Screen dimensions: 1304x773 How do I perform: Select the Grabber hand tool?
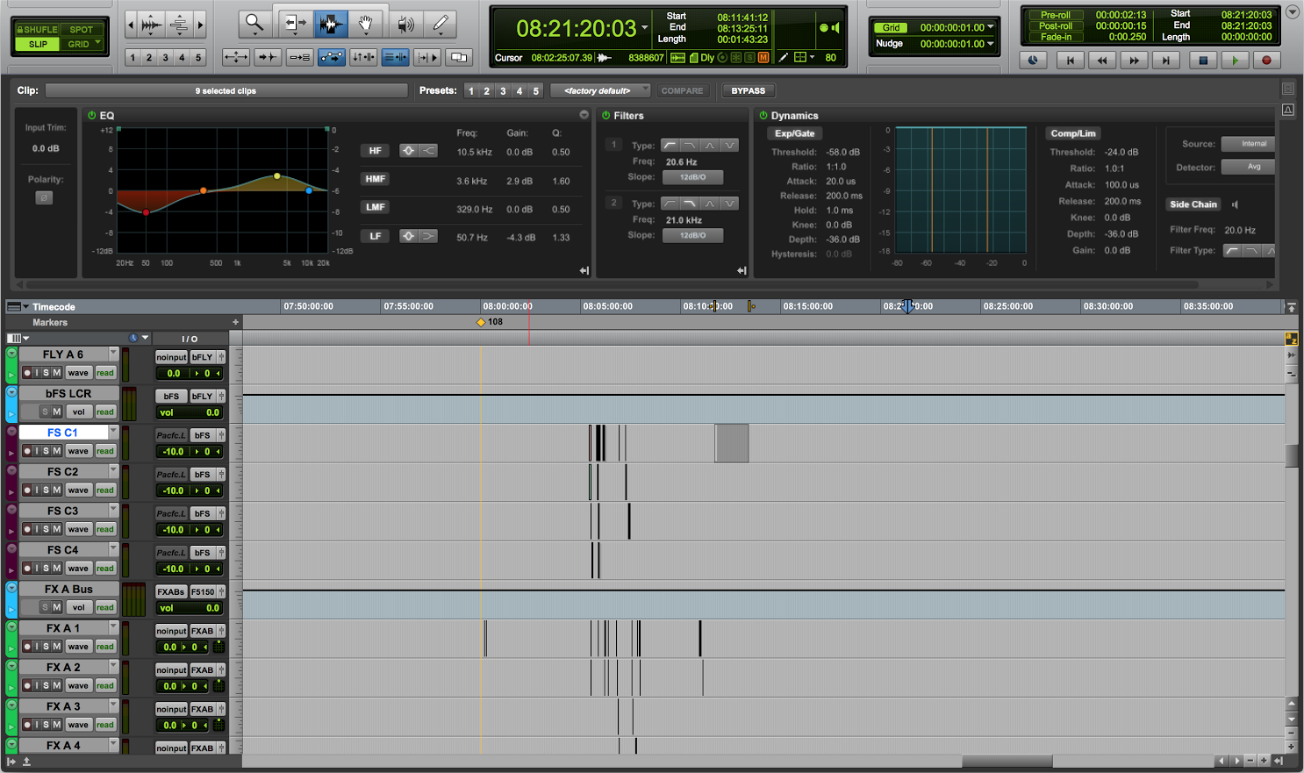(x=366, y=25)
